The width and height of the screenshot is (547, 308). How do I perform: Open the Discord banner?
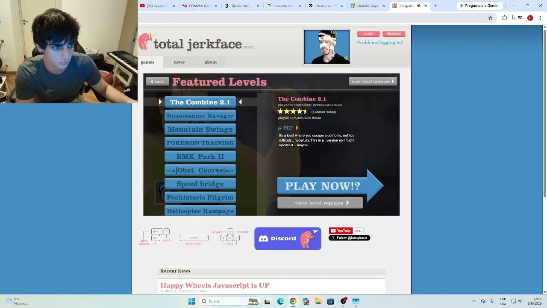point(288,239)
